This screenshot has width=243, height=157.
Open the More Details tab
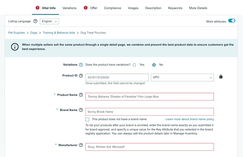coord(198,8)
